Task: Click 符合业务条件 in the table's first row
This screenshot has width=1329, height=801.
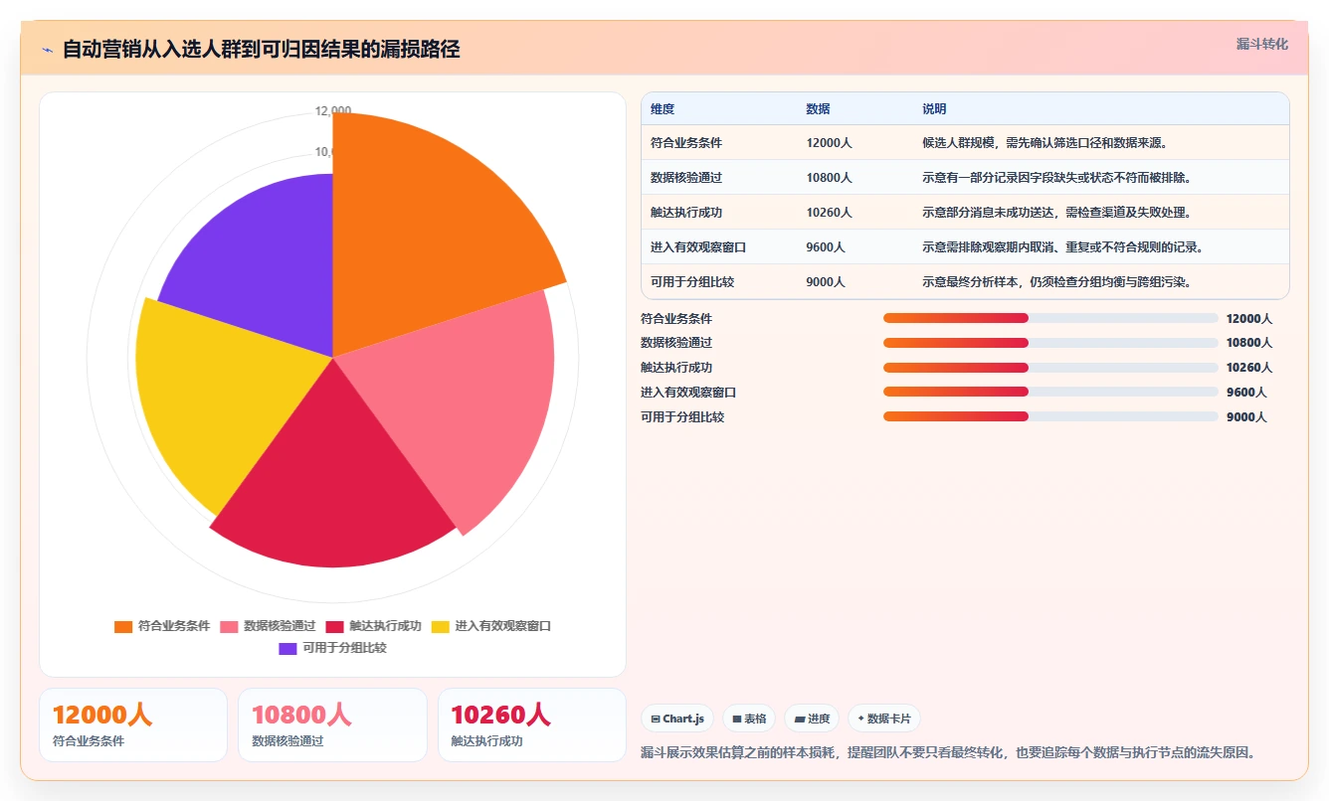Action: click(x=686, y=143)
